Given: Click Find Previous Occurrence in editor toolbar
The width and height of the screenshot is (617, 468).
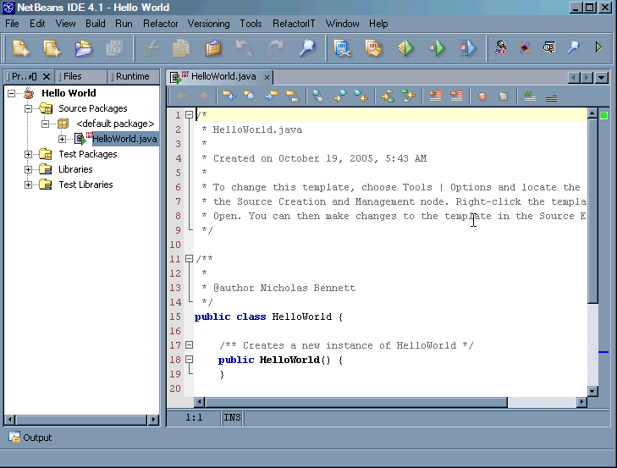Looking at the screenshot, I should (229, 96).
